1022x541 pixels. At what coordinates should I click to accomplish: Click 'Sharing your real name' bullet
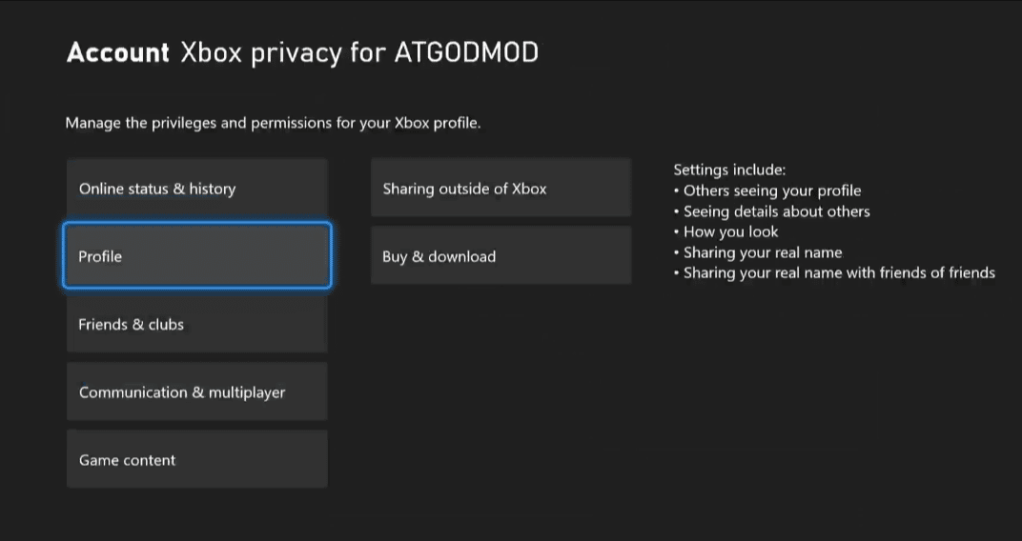coord(758,252)
